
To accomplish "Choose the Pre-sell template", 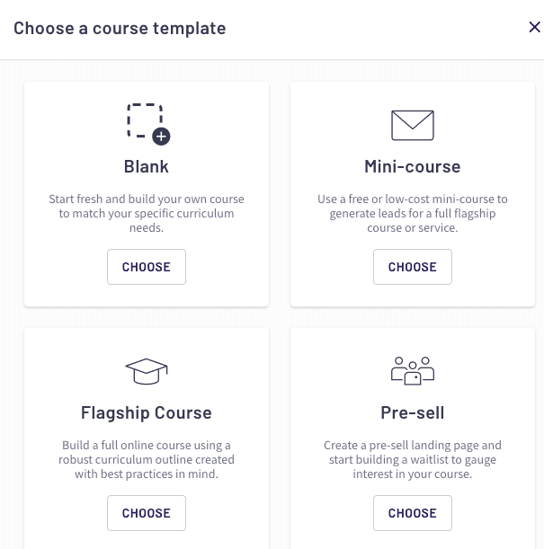I will coord(413,513).
